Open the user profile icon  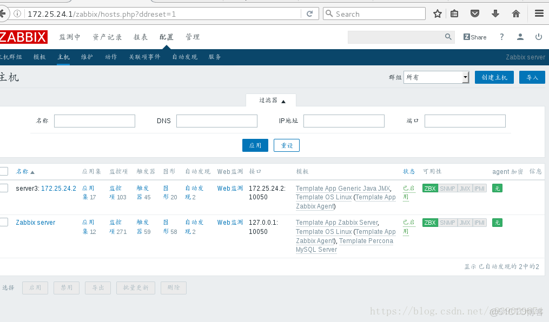(x=520, y=37)
